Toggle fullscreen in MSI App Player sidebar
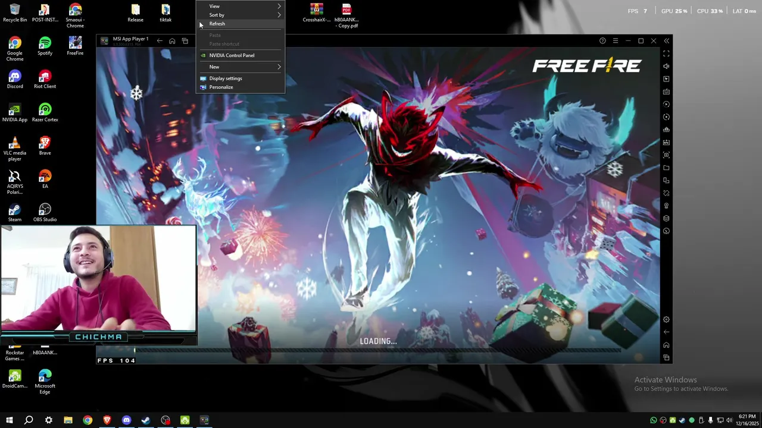Screen dimensions: 762x428 pos(666,53)
